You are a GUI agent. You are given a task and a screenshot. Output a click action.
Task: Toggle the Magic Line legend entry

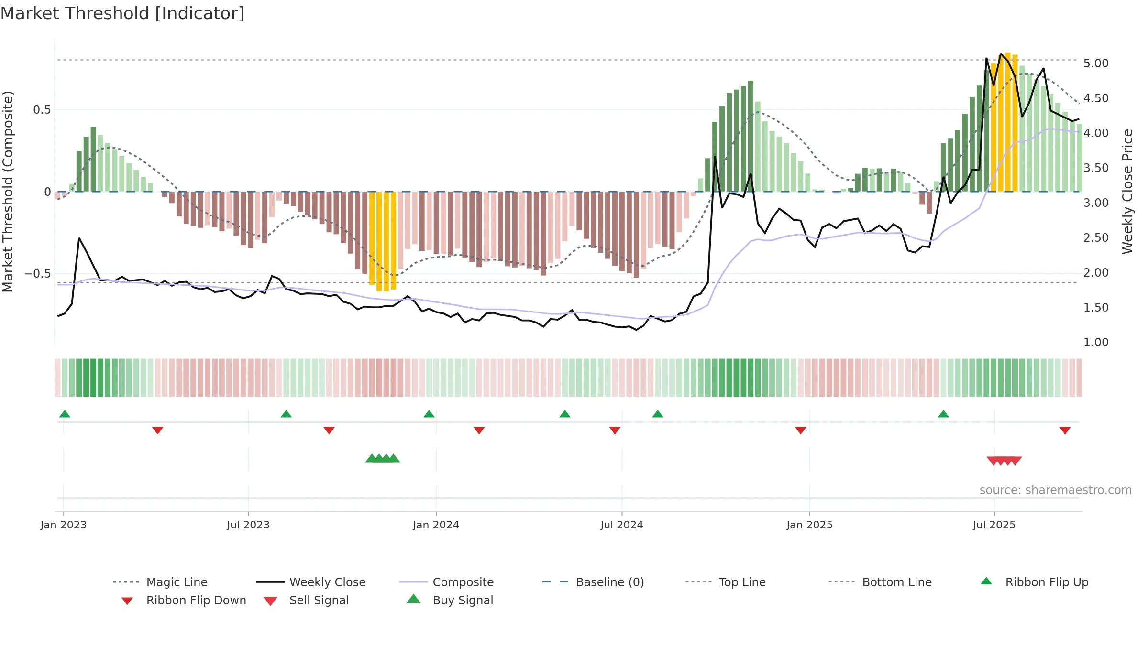[160, 582]
